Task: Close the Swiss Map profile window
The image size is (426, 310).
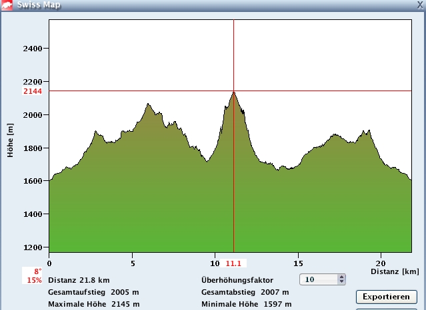Action: [418, 5]
